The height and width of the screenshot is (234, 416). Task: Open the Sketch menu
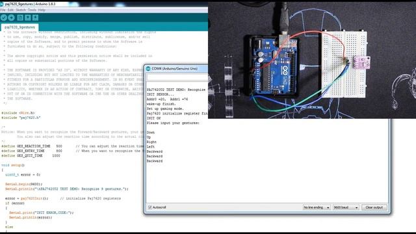click(21, 10)
